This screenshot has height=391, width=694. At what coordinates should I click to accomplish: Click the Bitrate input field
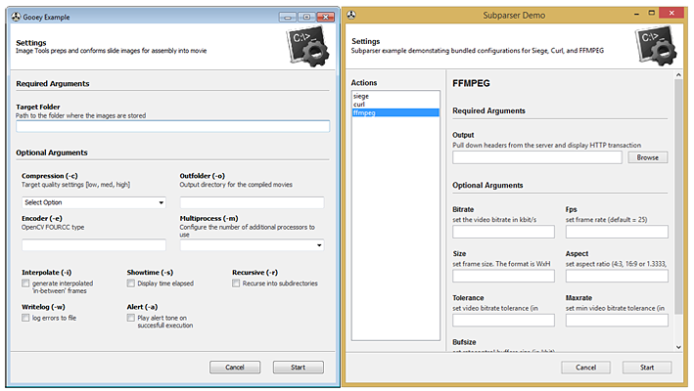503,232
